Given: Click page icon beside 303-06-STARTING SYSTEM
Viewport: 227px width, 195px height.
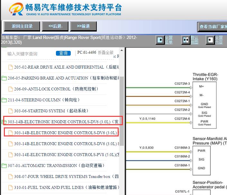Looking at the screenshot, I should click(x=10, y=111).
